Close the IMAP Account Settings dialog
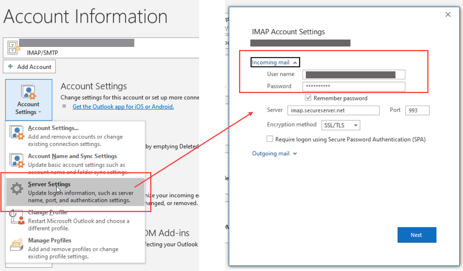 (448, 14)
